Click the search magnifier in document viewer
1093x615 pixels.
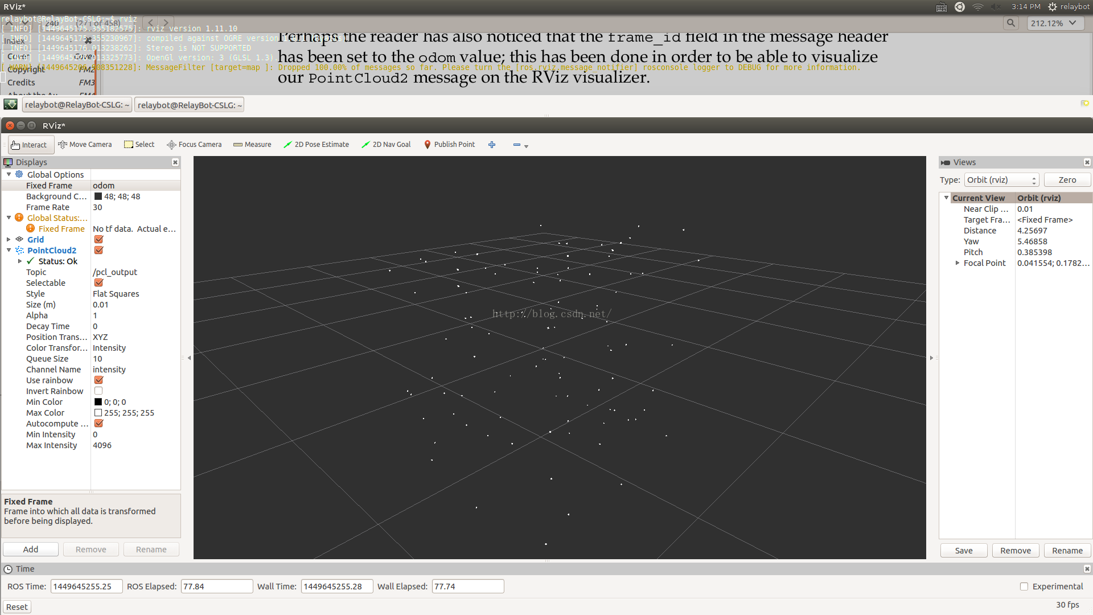point(1011,23)
